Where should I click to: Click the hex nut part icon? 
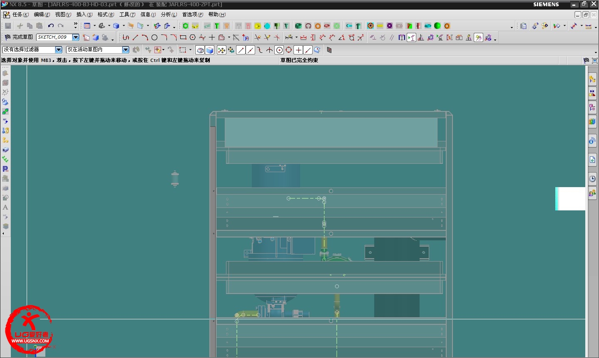(x=186, y=26)
